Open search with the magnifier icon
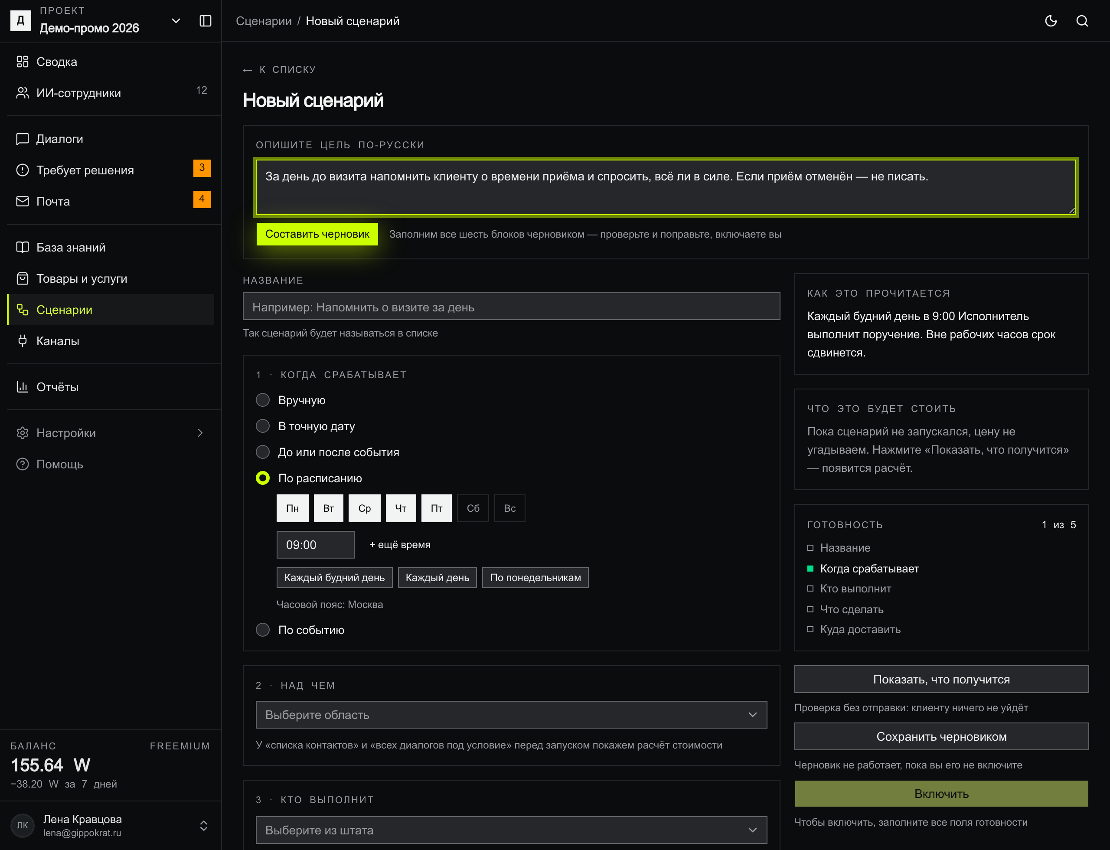Viewport: 1110px width, 850px height. tap(1082, 21)
